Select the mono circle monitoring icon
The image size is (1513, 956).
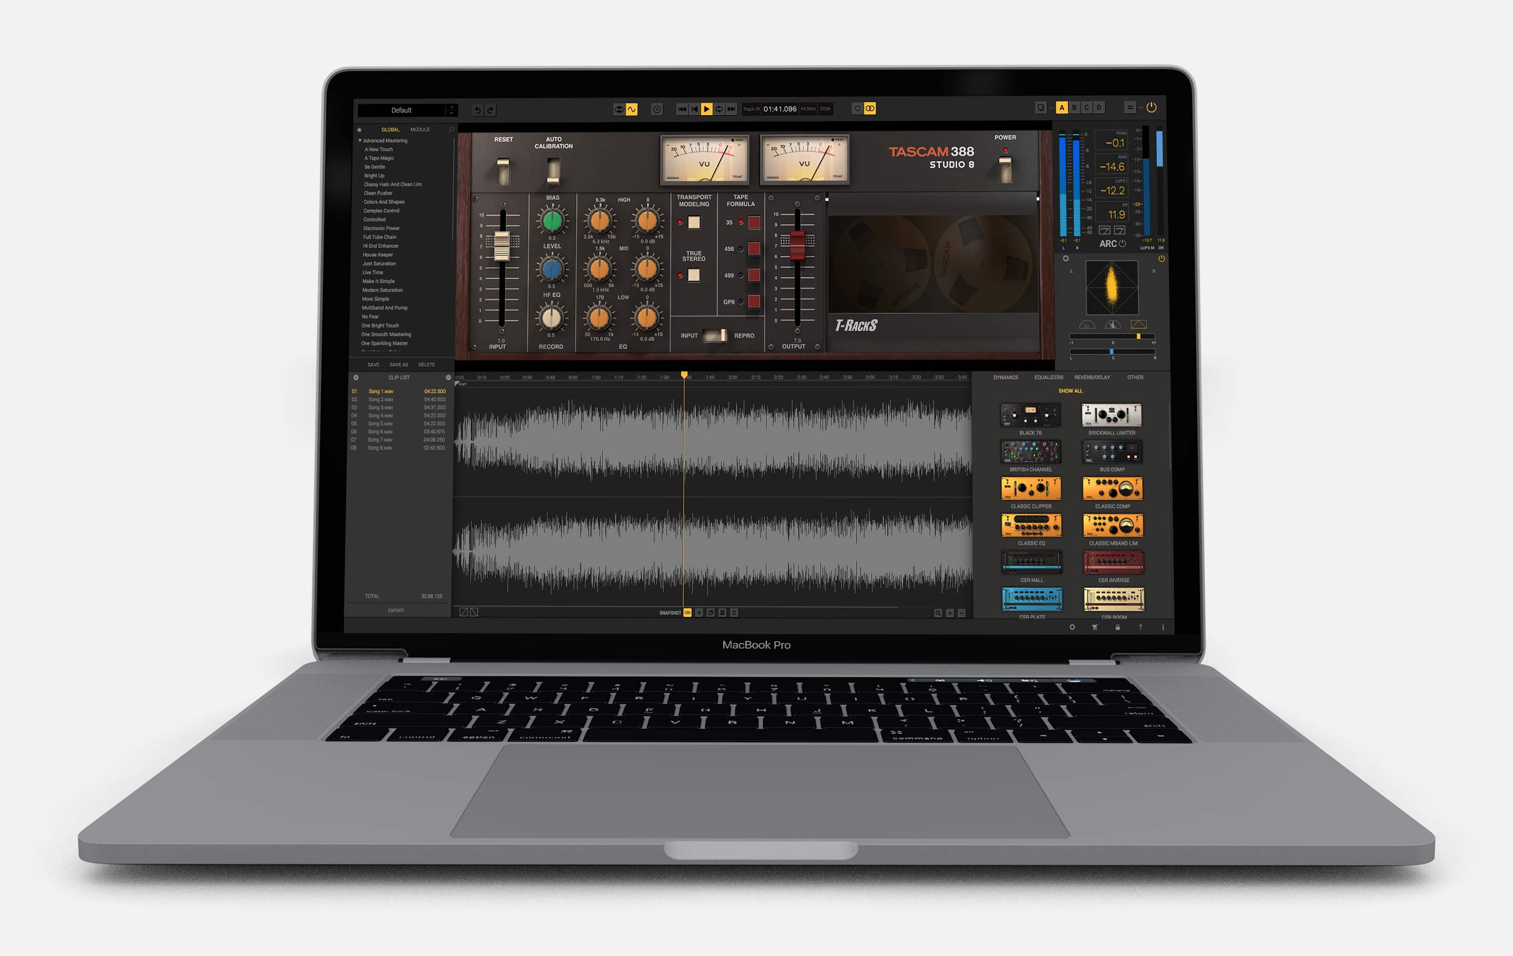click(857, 109)
